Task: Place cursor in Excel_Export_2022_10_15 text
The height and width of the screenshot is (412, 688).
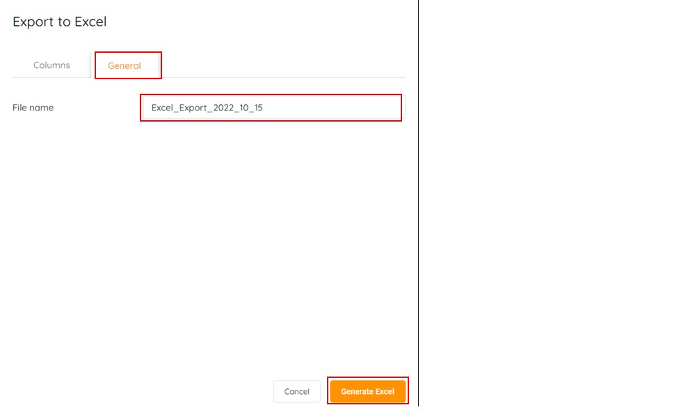Action: [x=207, y=108]
